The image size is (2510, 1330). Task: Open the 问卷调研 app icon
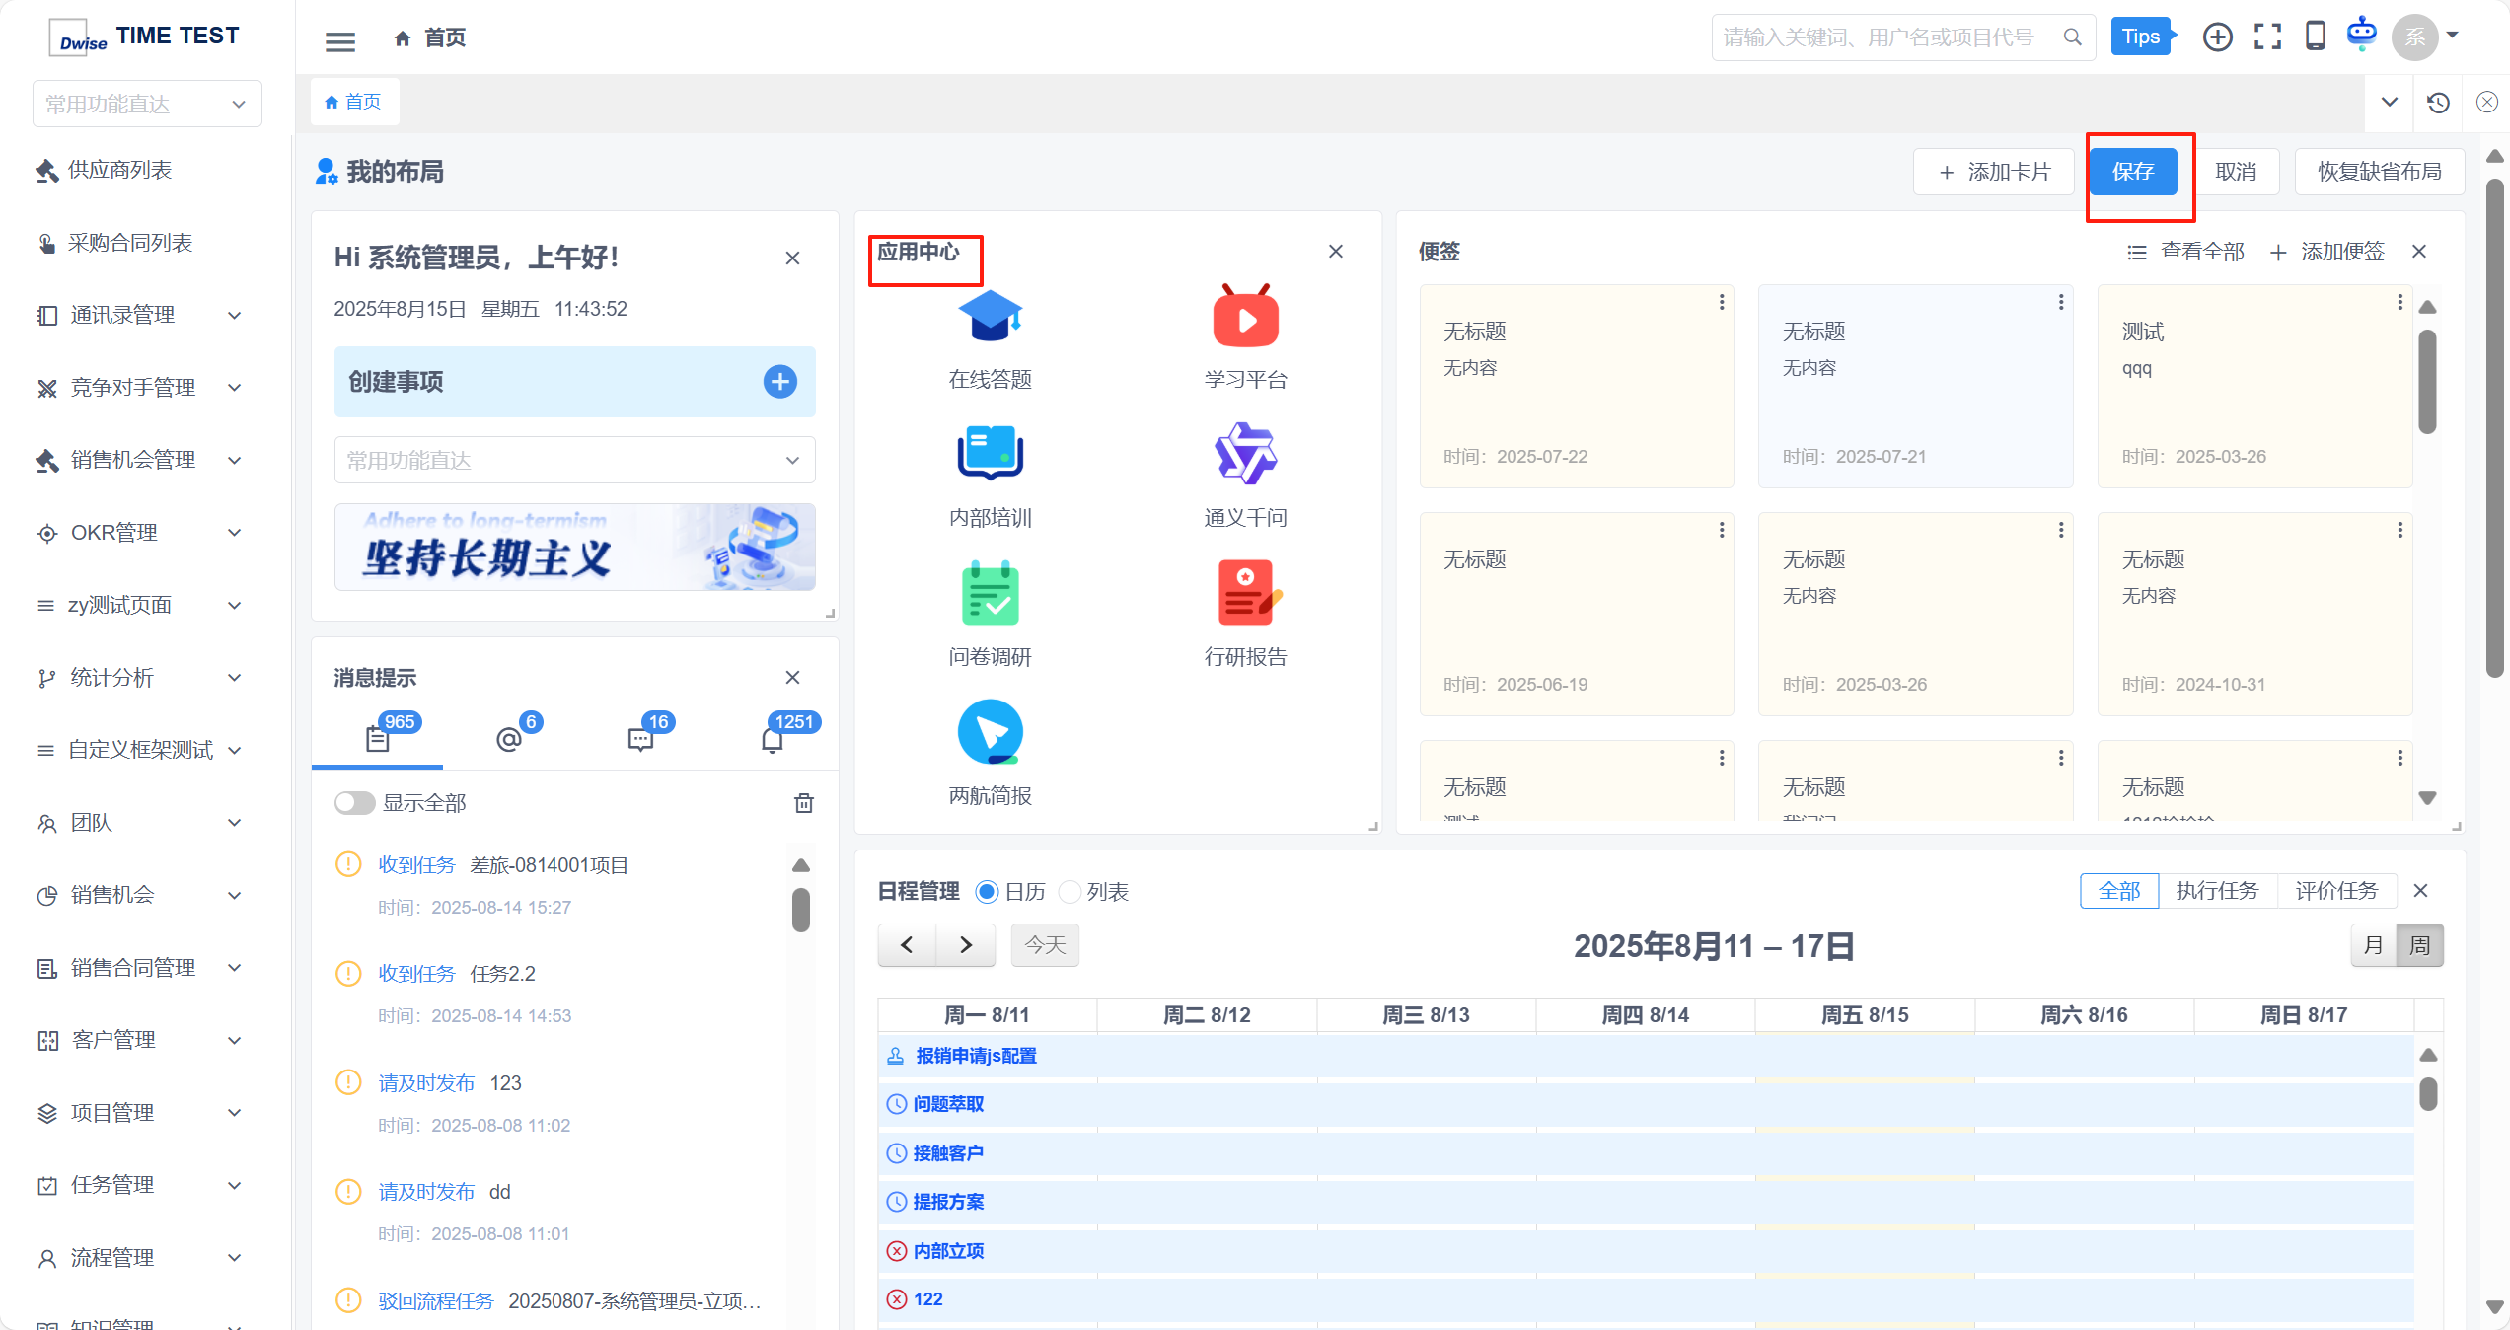click(x=990, y=594)
